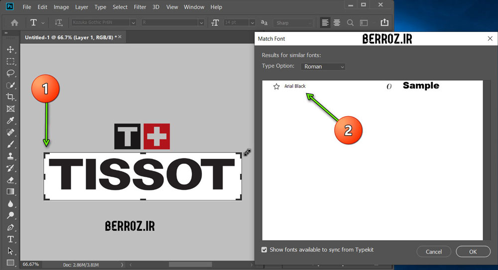Select the Pen tool
Screen dimensions: 498x270
[10, 228]
